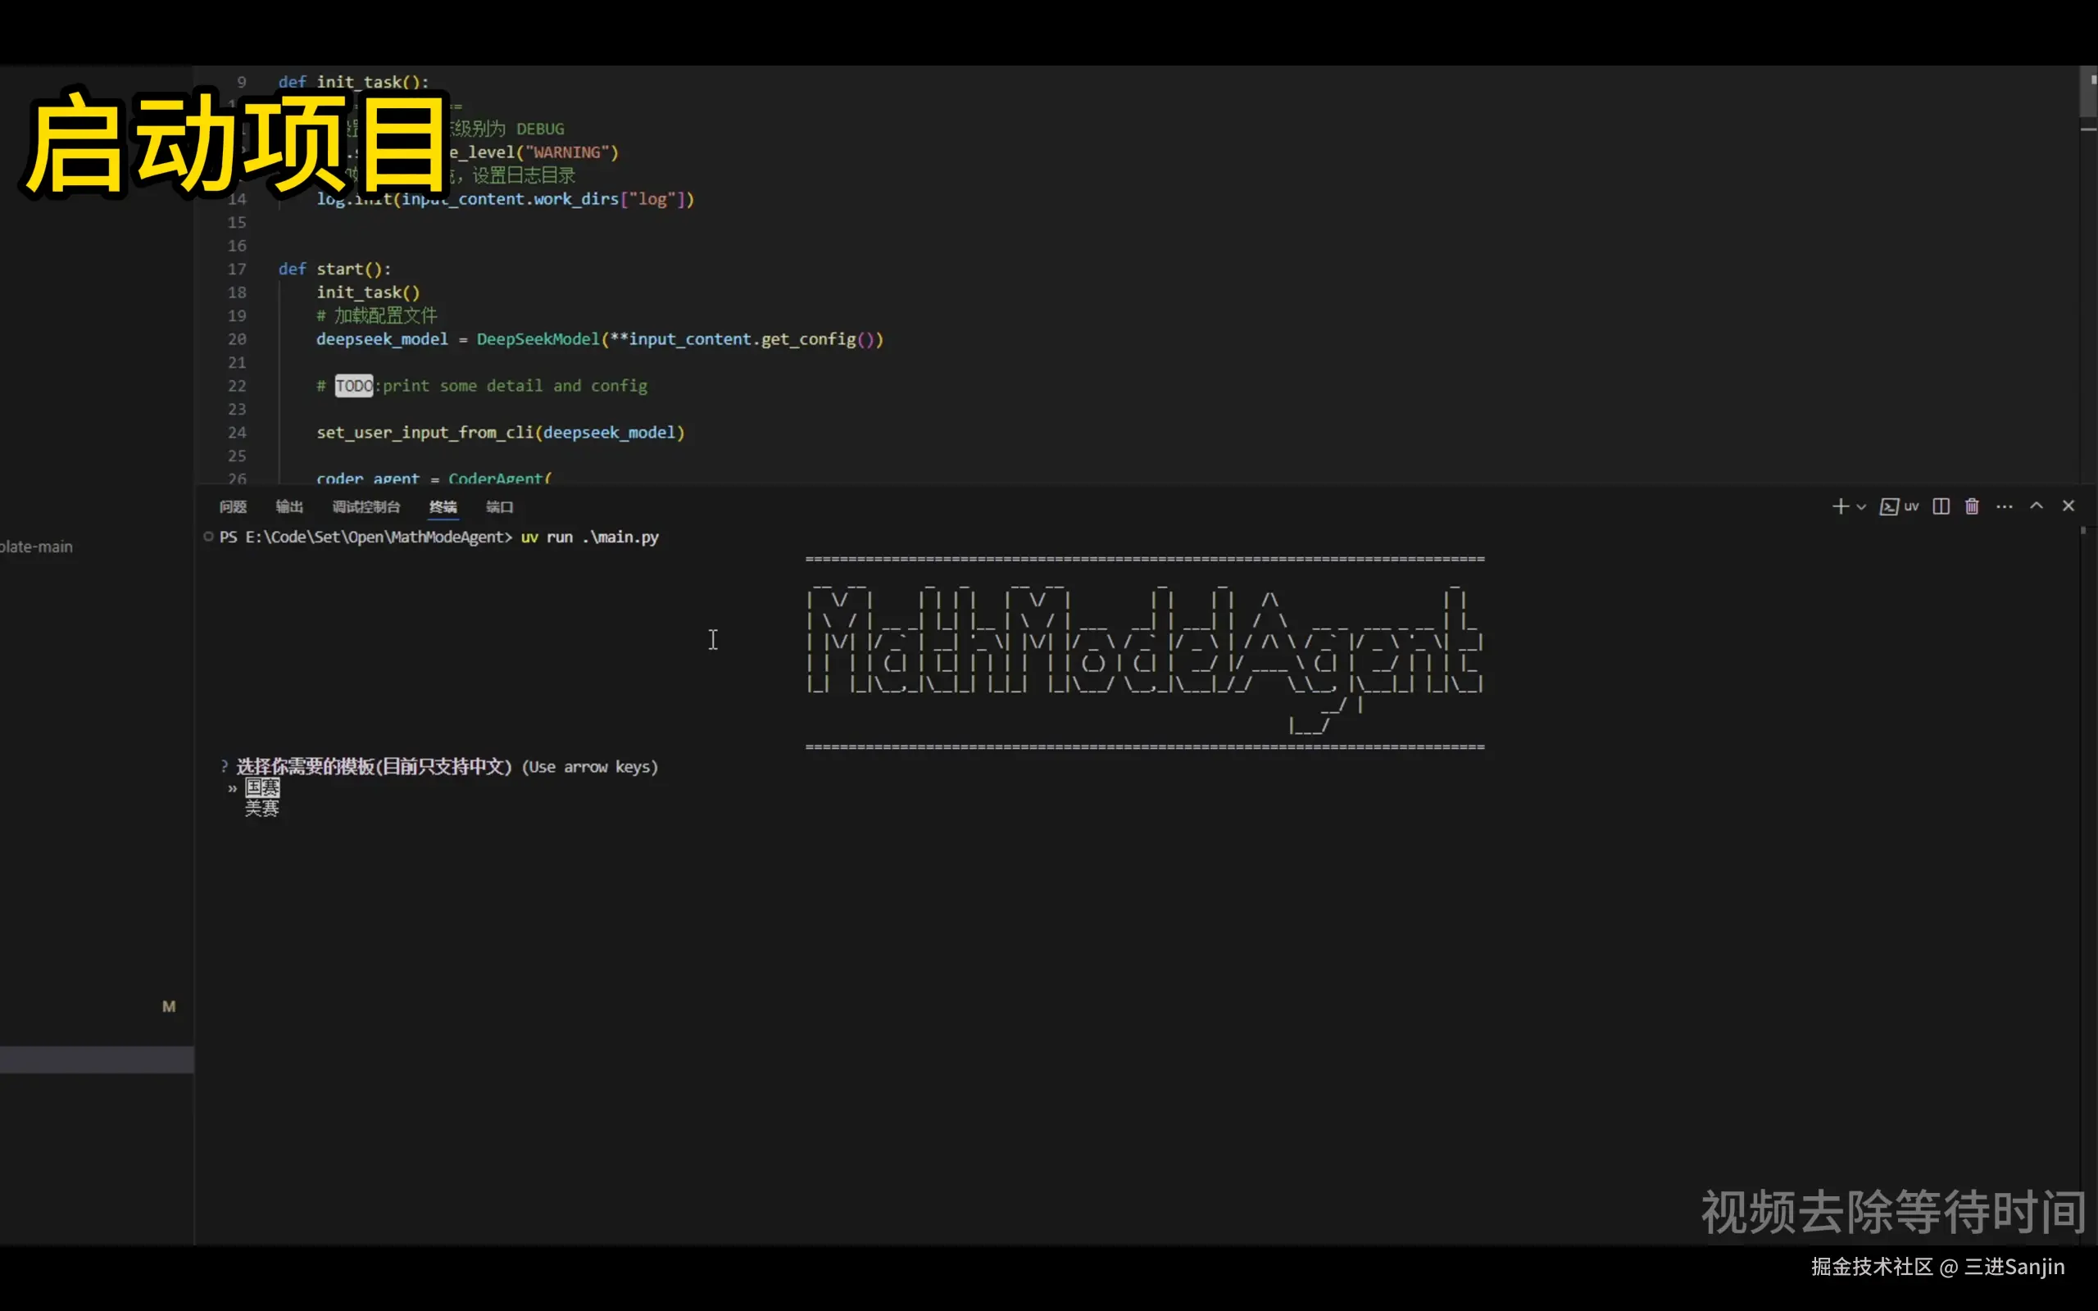Screen dimensions: 2098x1311
Task: Close the terminal panel
Action: pos(2068,506)
